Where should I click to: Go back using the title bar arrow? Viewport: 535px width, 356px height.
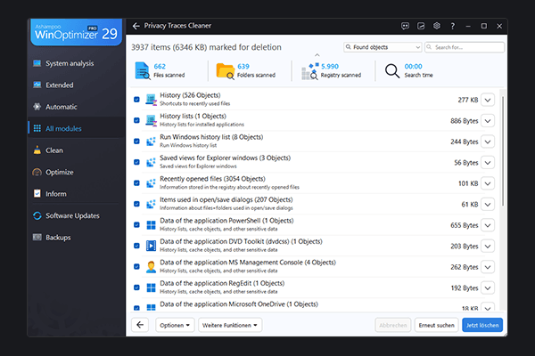coord(136,26)
